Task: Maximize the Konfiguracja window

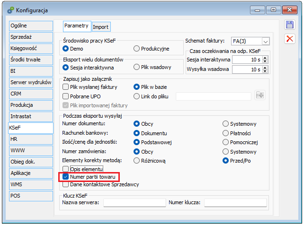Action: pos(273,10)
